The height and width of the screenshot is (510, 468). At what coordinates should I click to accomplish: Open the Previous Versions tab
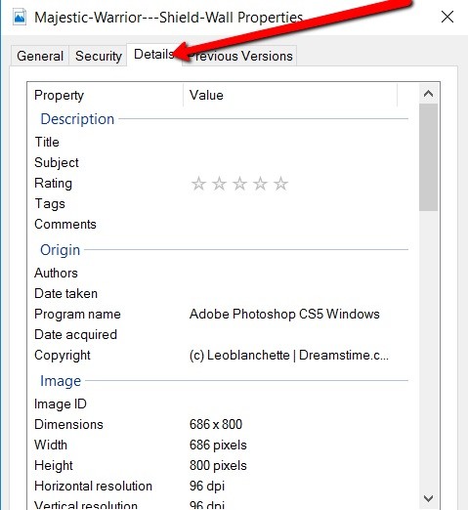[x=240, y=56]
